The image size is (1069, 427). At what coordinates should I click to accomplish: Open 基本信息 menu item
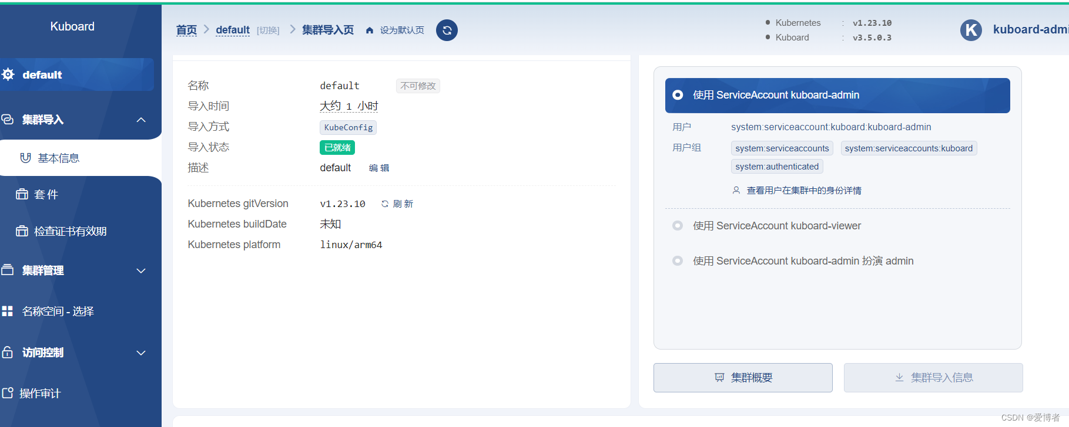81,158
